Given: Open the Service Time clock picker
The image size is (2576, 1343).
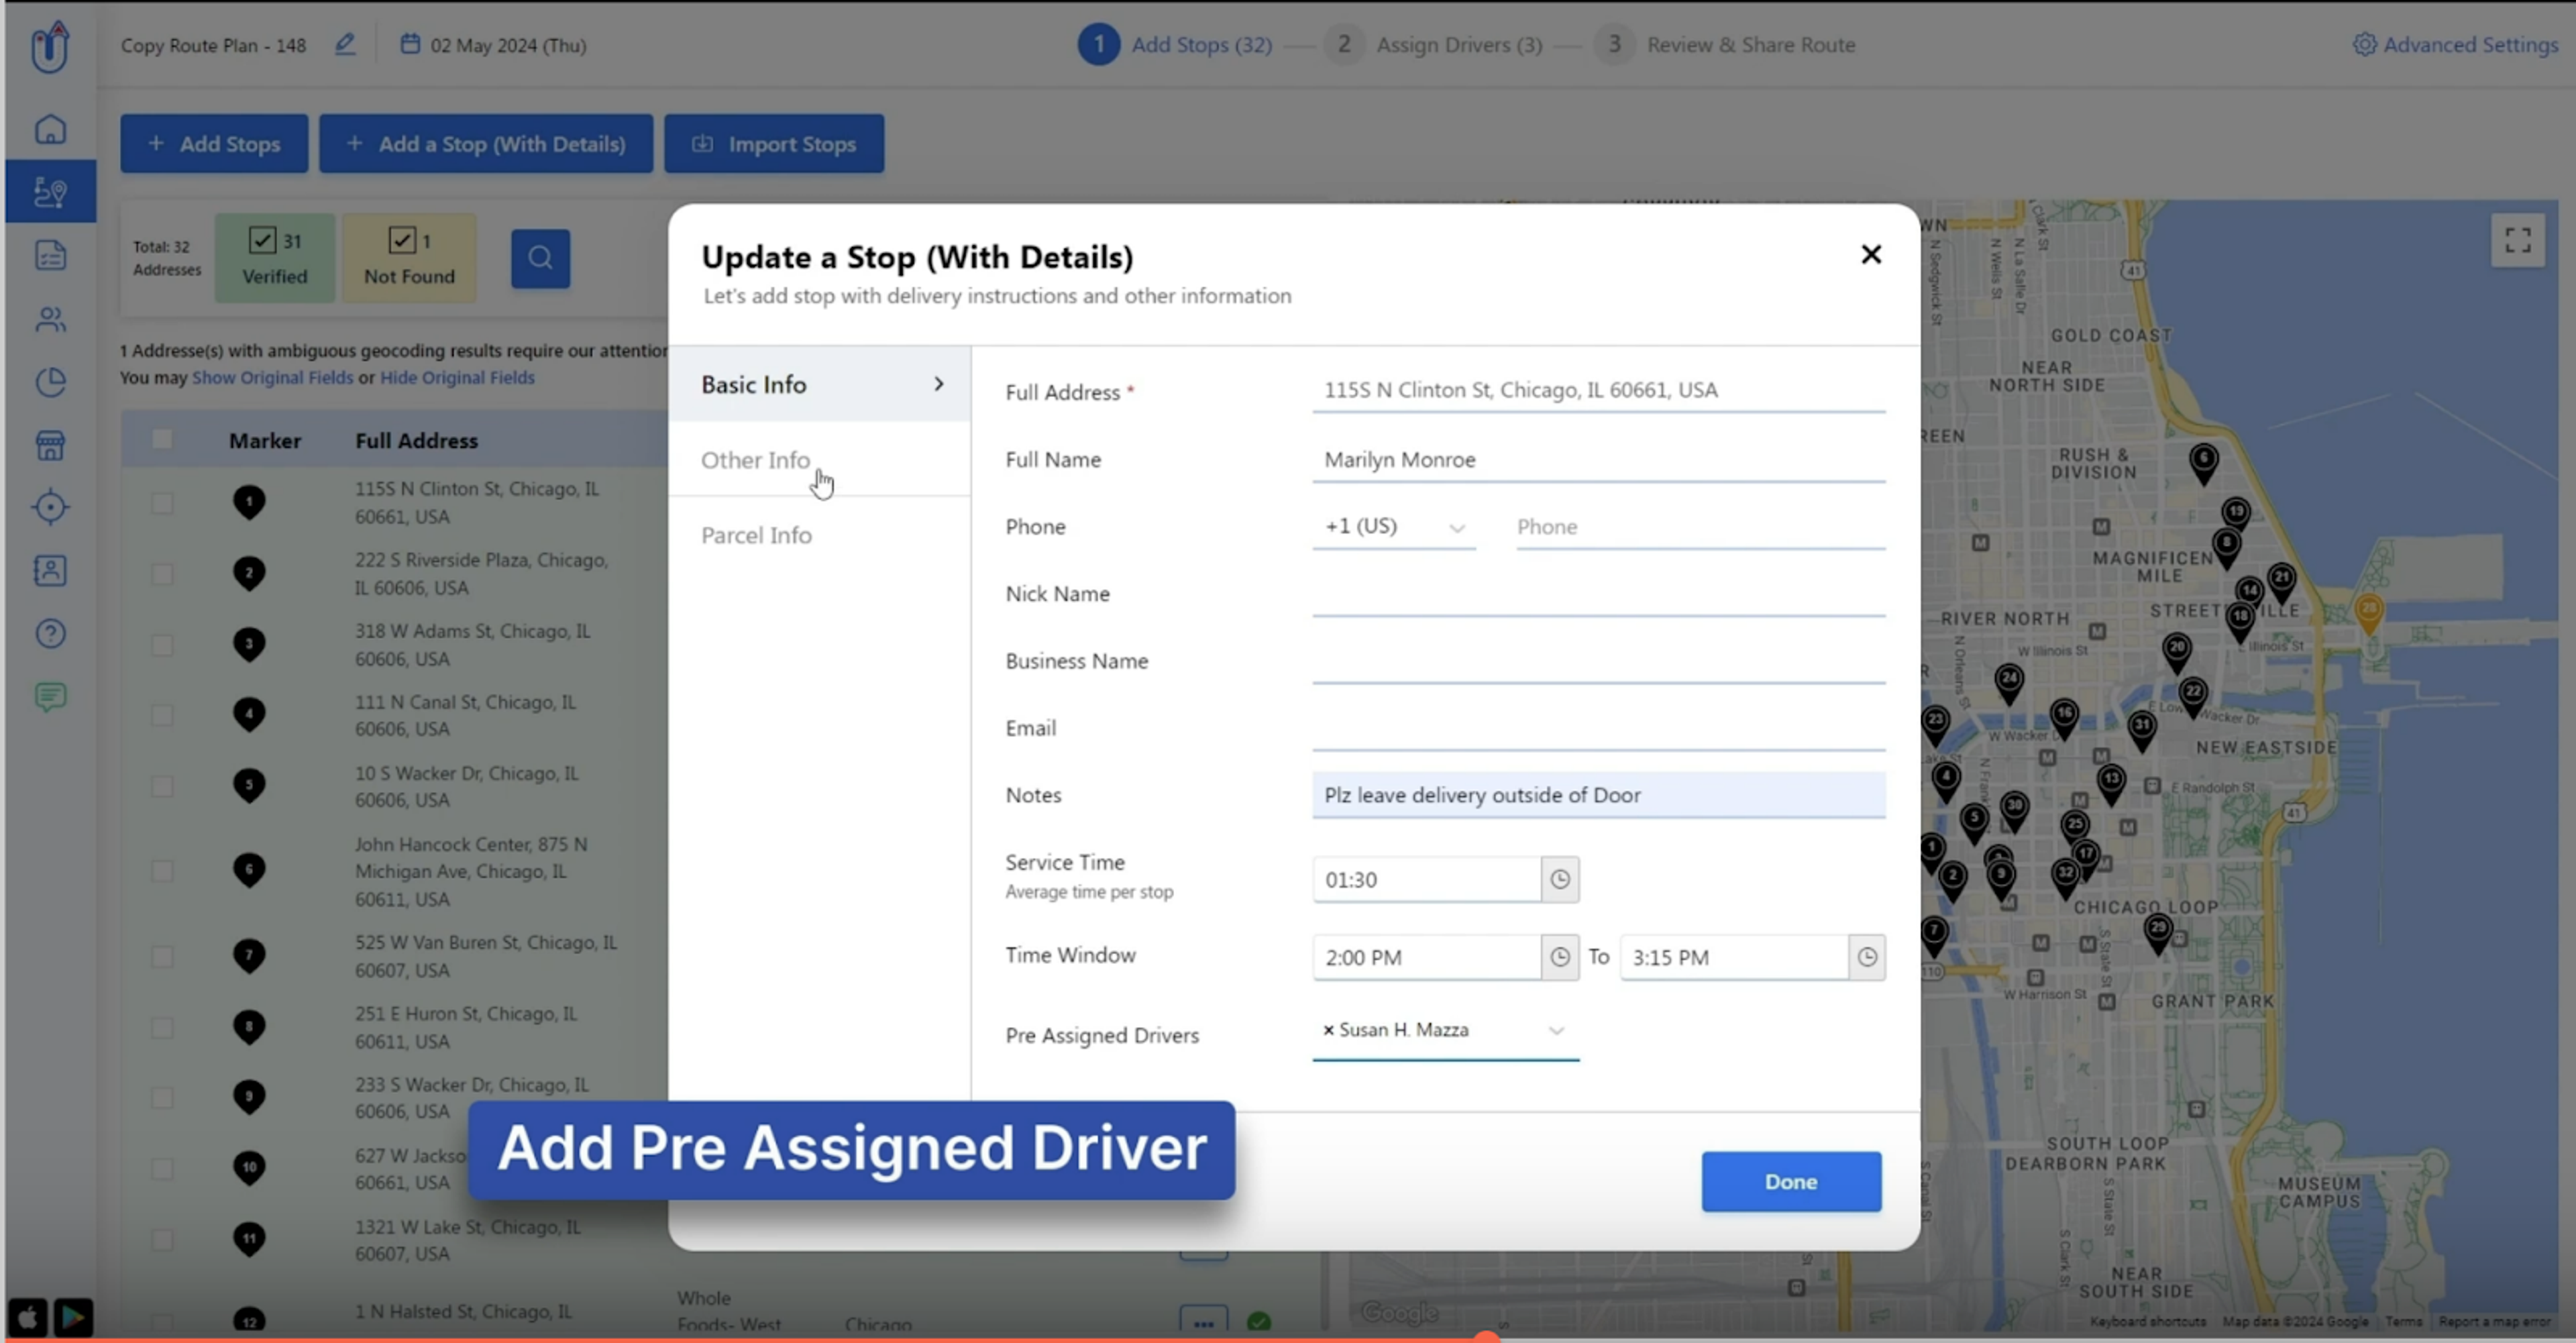Looking at the screenshot, I should [x=1560, y=880].
